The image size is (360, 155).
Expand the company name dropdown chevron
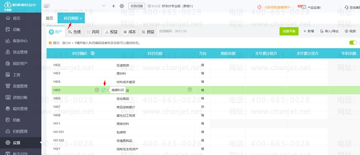click(x=104, y=6)
